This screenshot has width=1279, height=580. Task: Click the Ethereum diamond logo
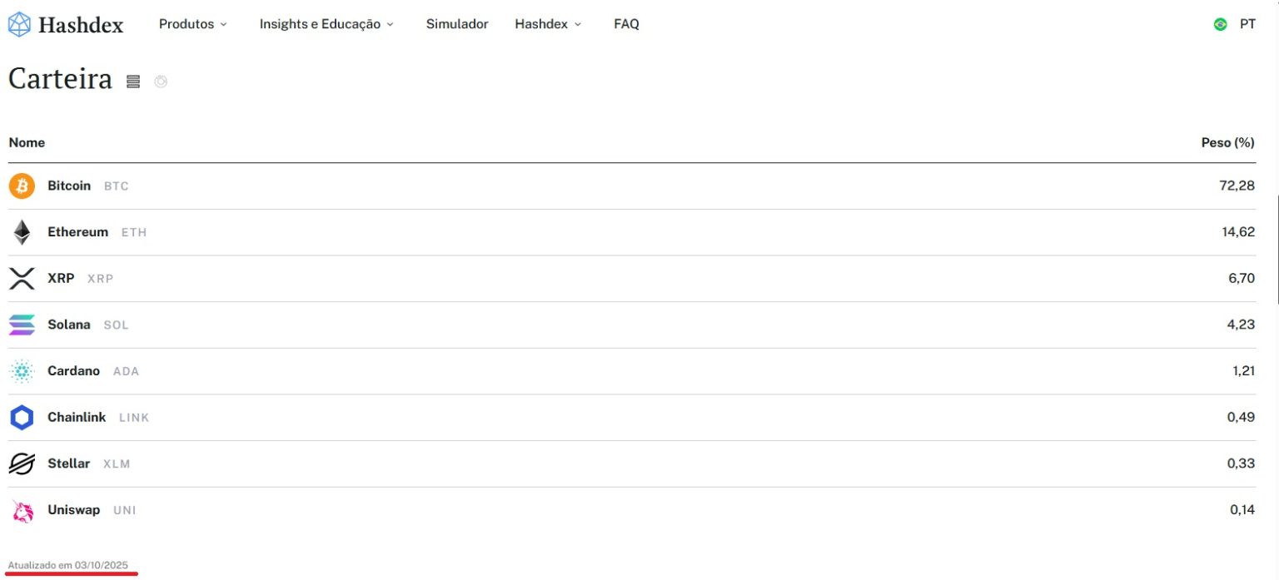22,232
